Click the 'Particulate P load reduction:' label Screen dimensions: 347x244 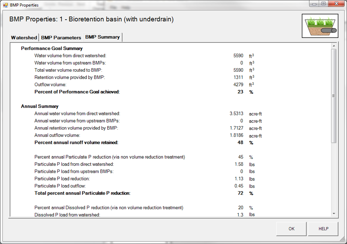(x=62, y=179)
